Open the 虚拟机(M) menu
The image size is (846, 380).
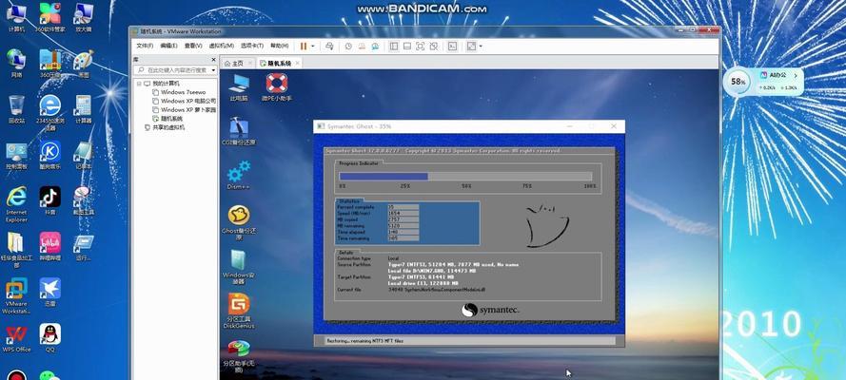[221, 47]
